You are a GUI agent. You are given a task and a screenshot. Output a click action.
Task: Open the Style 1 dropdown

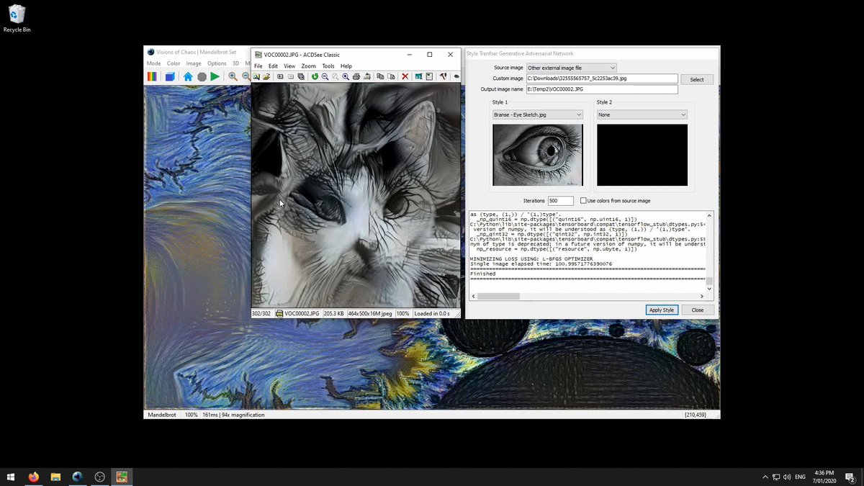(x=537, y=114)
